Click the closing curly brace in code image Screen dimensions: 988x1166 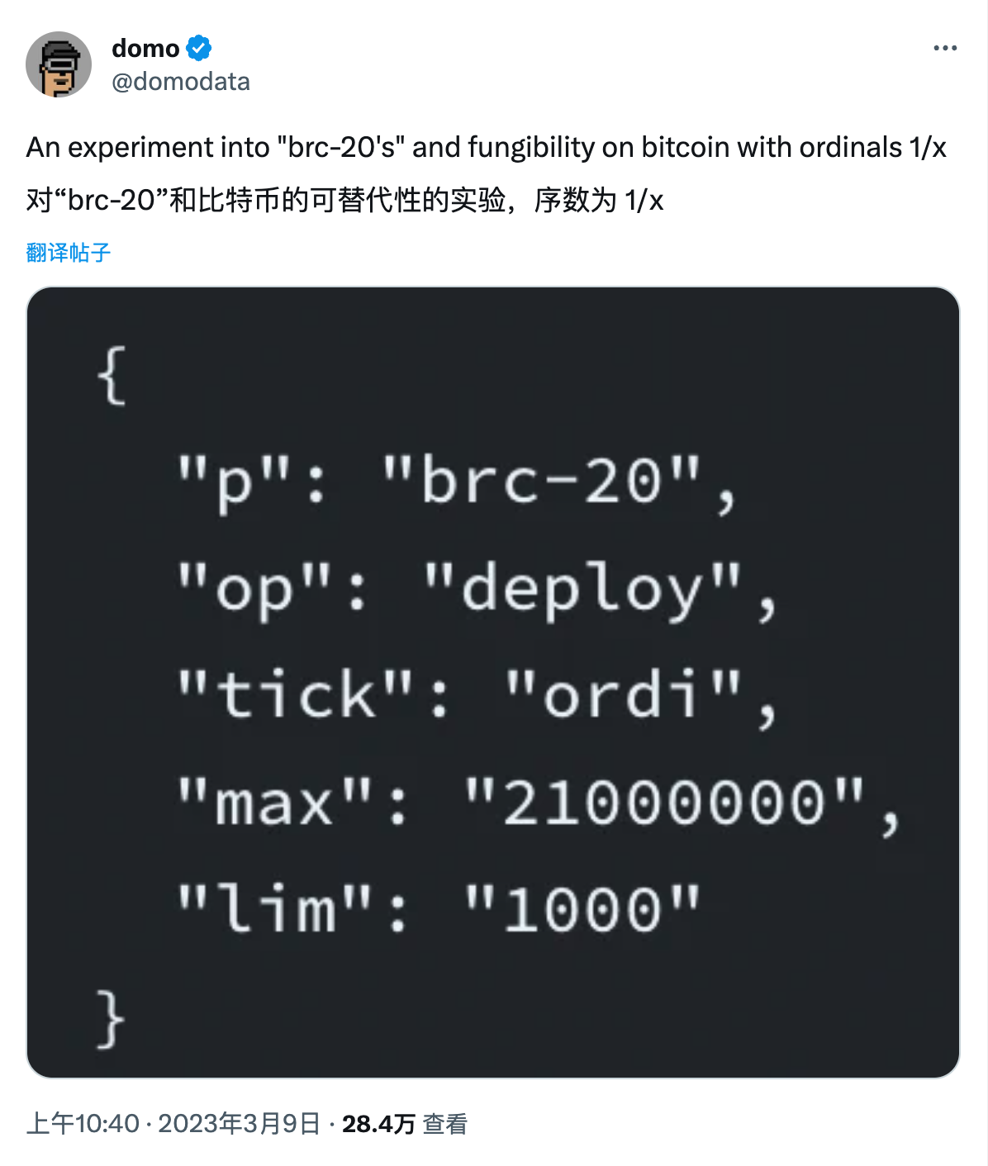pyautogui.click(x=112, y=1019)
